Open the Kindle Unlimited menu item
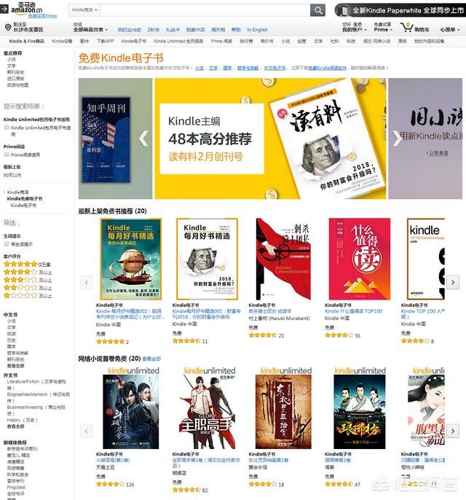Viewport: 466px width, 500px height. click(x=178, y=41)
